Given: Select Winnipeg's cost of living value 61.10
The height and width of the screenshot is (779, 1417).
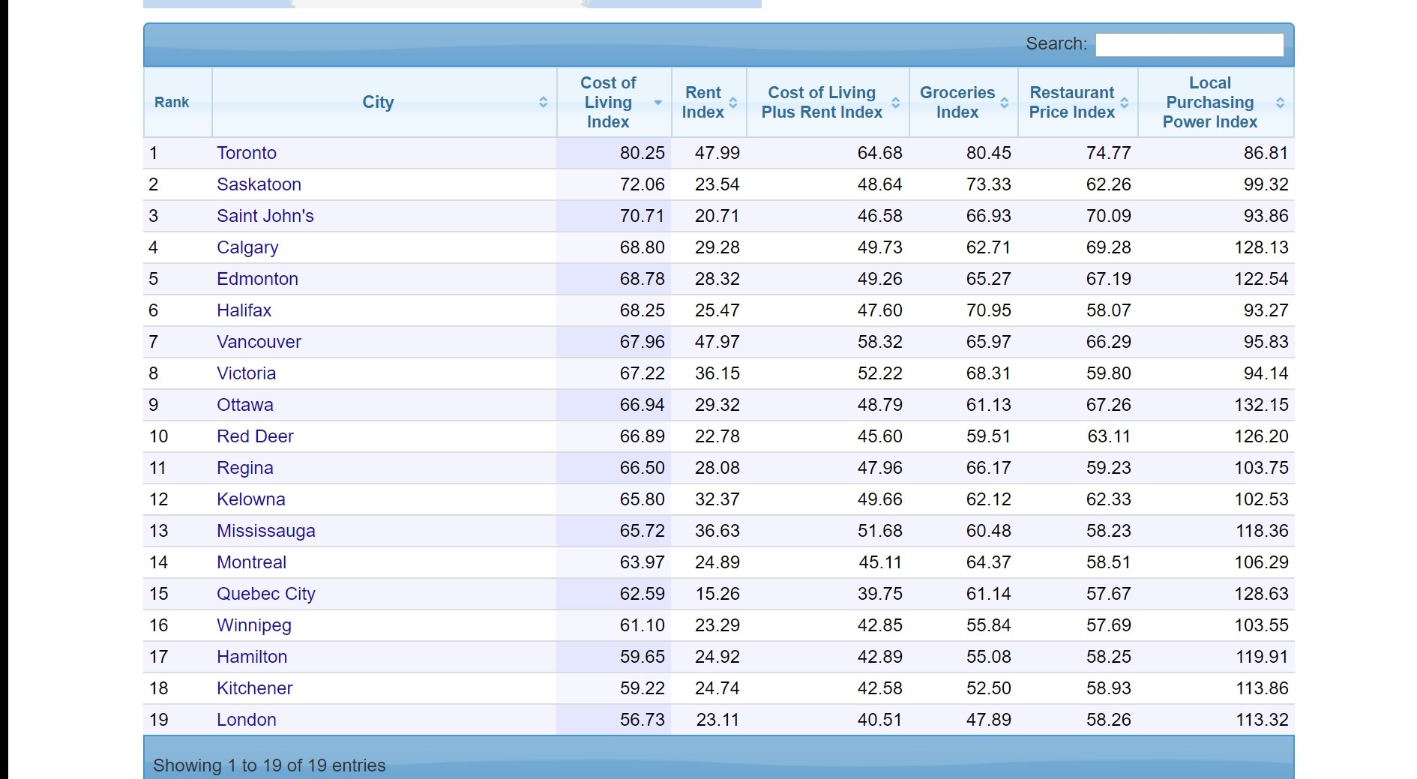Looking at the screenshot, I should (x=643, y=625).
